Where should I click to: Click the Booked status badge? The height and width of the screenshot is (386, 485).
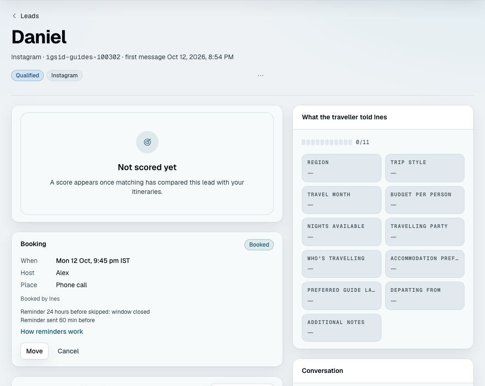[x=259, y=245]
